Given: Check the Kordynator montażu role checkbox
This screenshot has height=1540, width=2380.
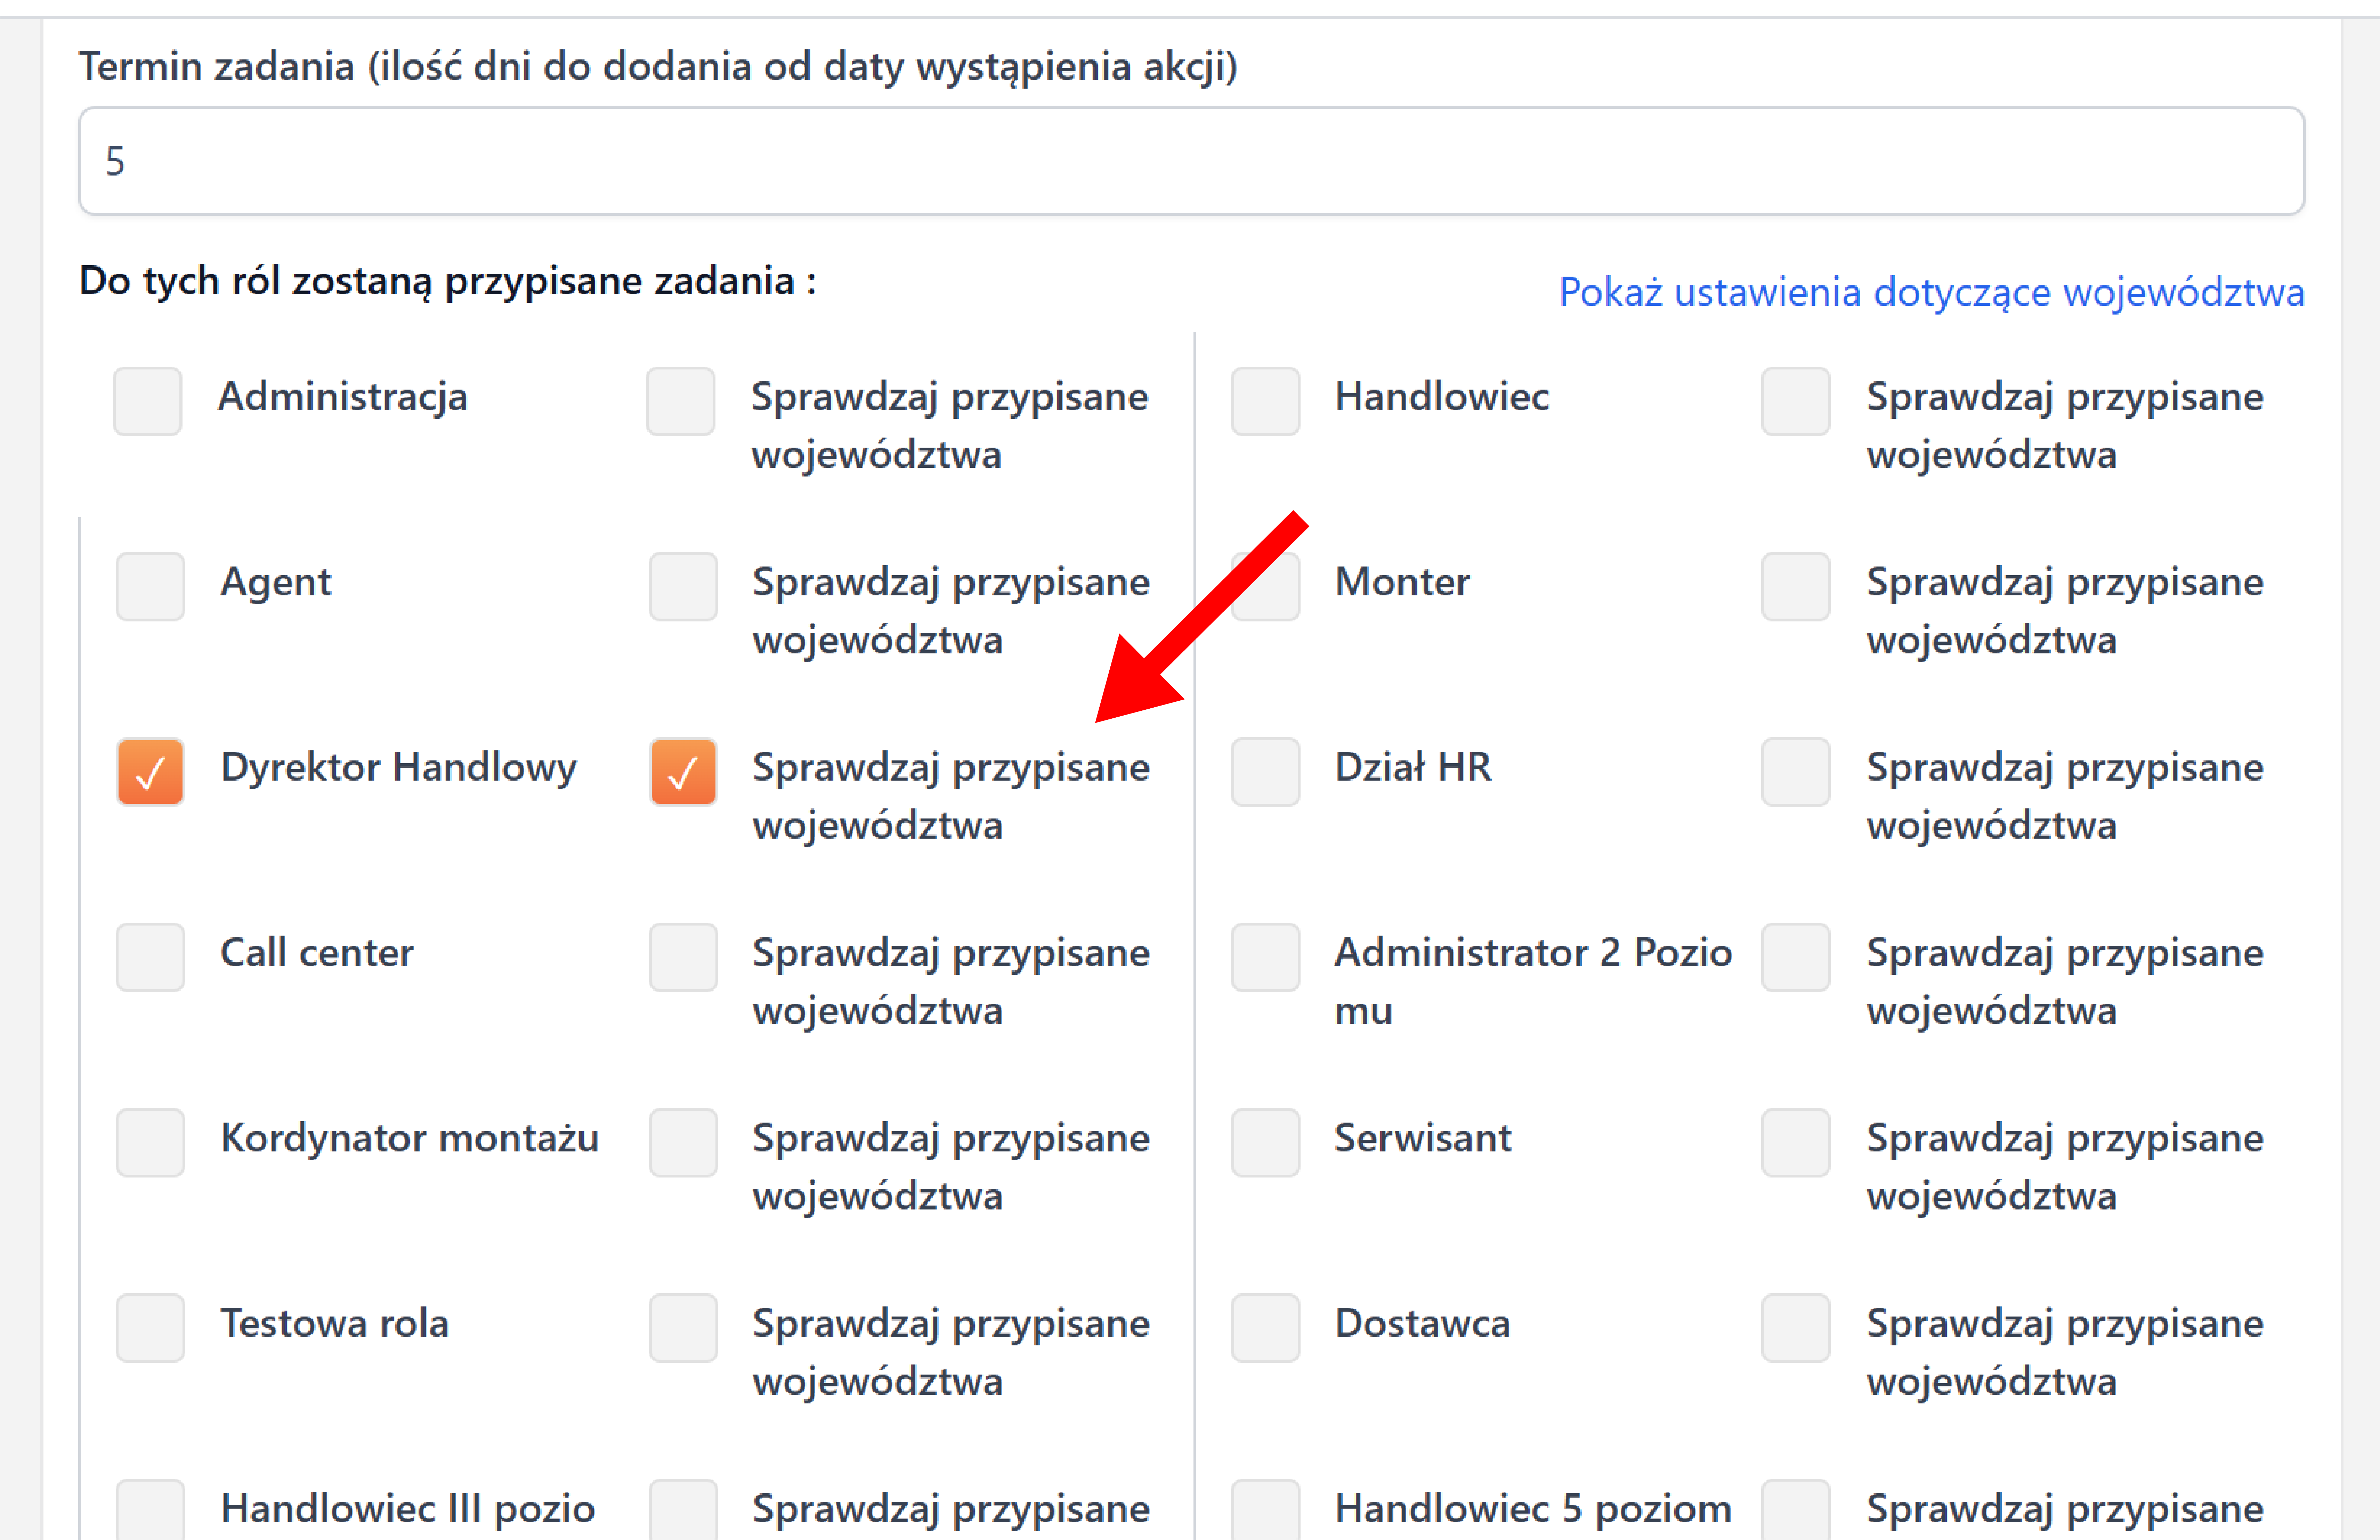Looking at the screenshot, I should pyautogui.click(x=150, y=1142).
